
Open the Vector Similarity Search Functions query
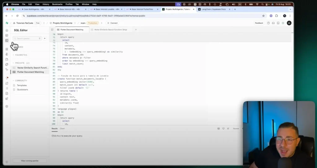(30, 68)
